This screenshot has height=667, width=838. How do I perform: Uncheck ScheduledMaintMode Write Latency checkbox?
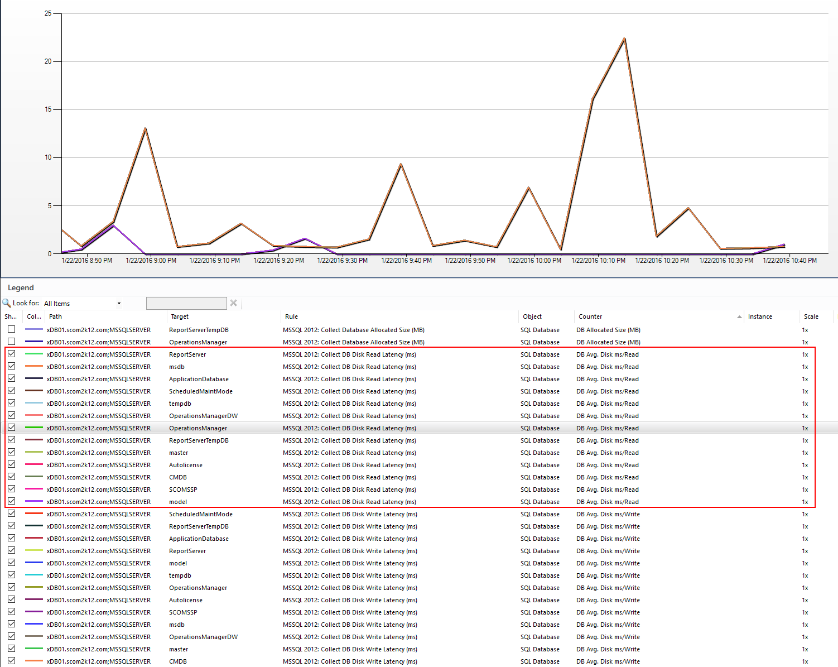tap(11, 514)
